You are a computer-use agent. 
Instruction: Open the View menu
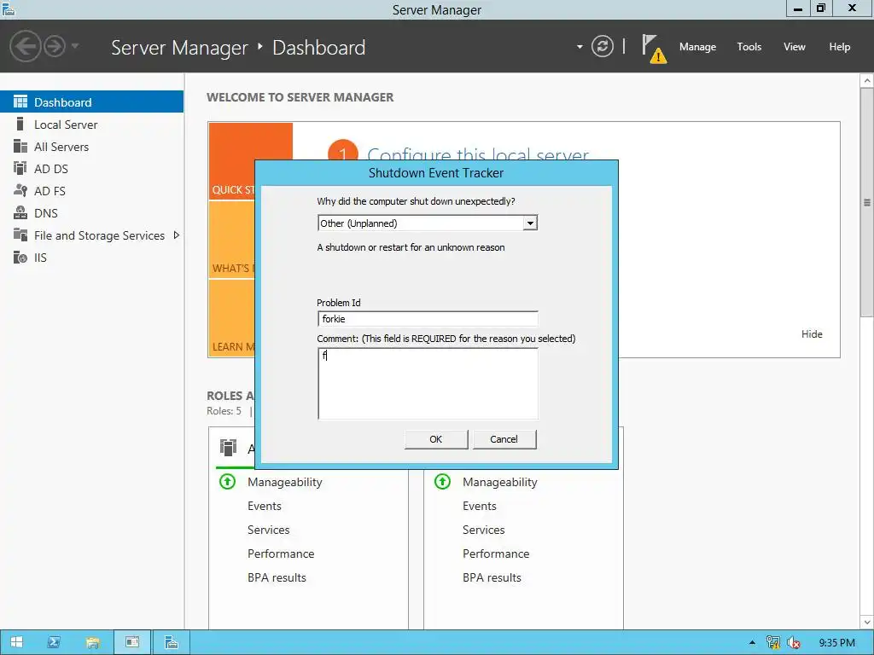(x=795, y=47)
